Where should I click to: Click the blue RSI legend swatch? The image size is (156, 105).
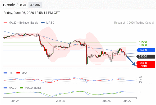point(5,73)
